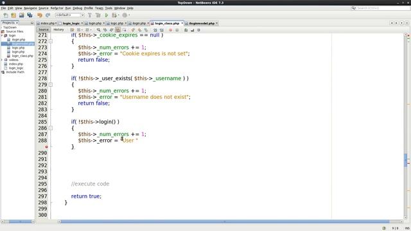Viewport: 411px width, 231px height.
Task: Run the project with green arrow
Action: coord(107,15)
